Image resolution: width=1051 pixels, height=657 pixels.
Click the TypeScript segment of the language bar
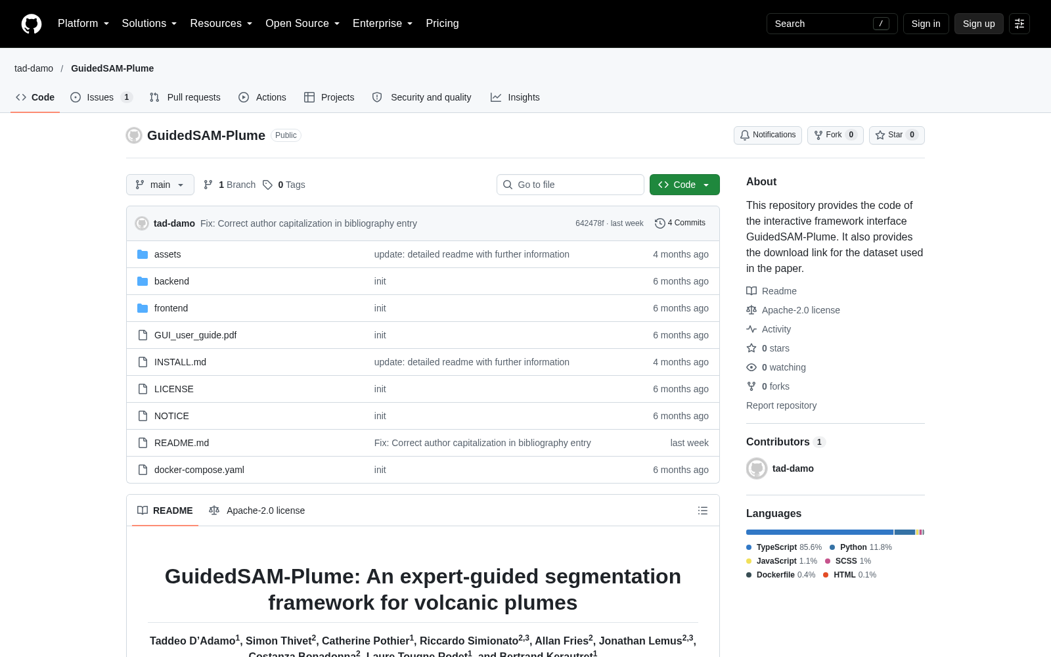coord(819,532)
